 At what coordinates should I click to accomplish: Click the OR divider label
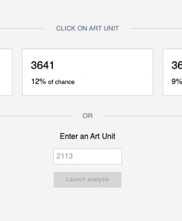pyautogui.click(x=88, y=116)
